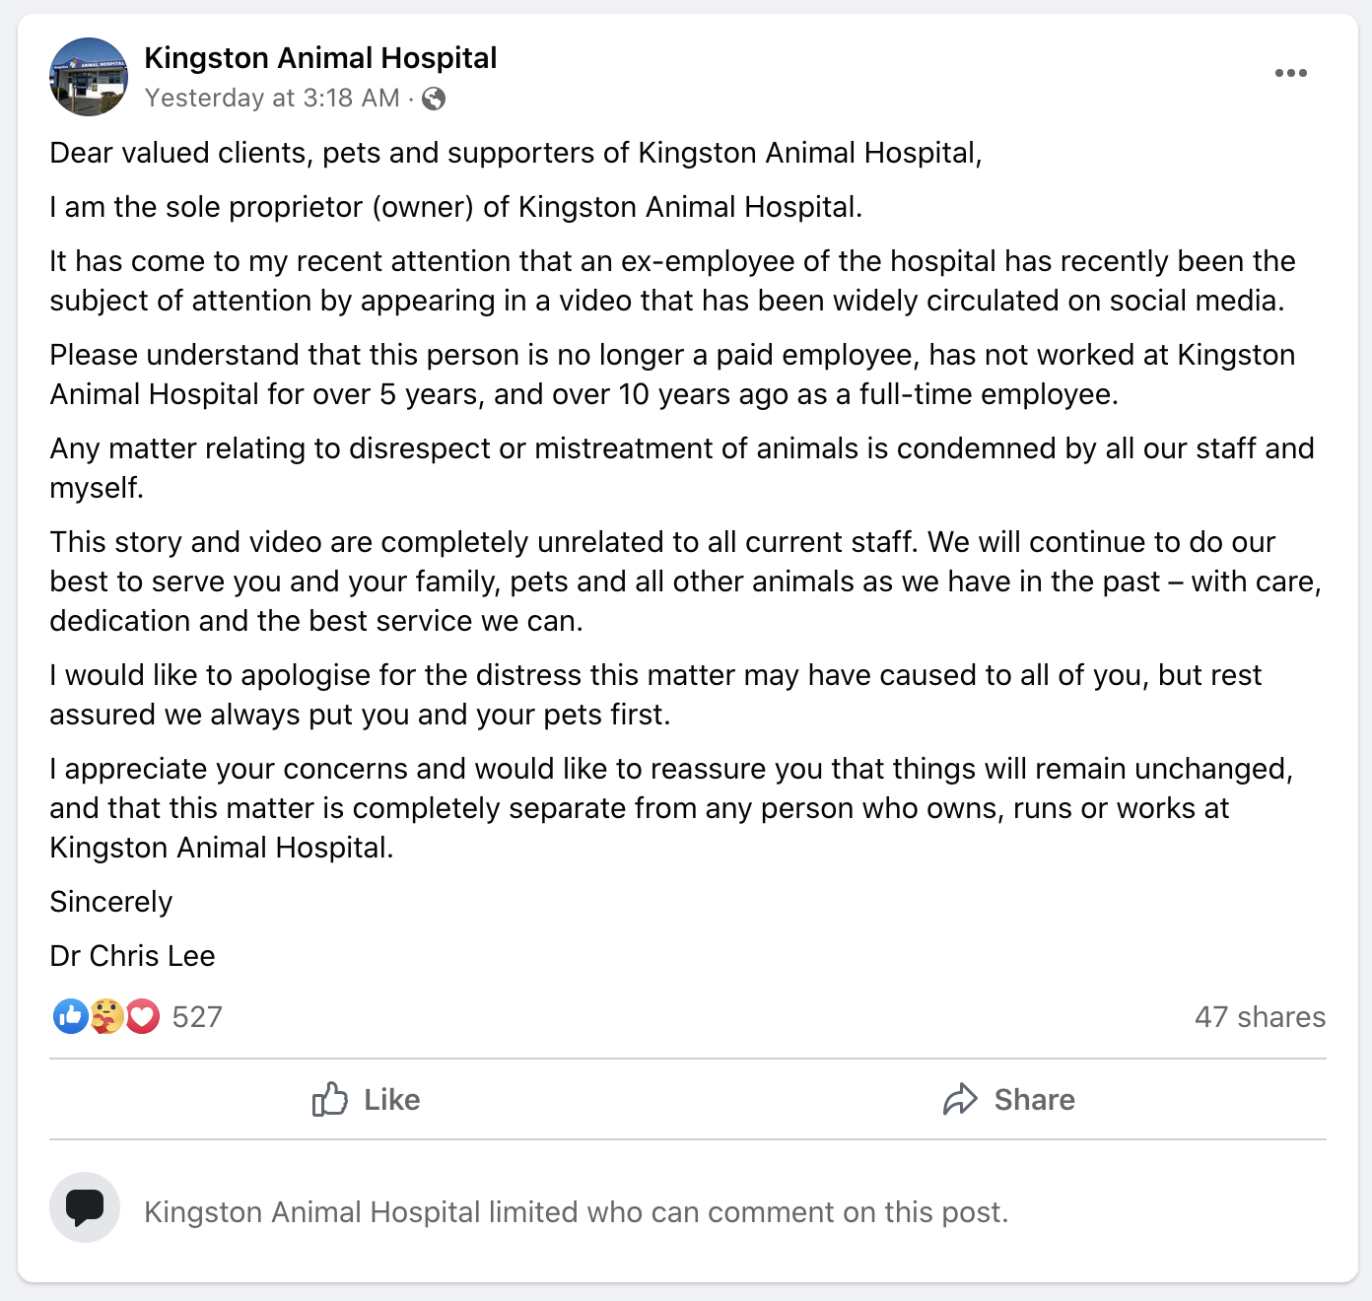Image resolution: width=1372 pixels, height=1301 pixels.
Task: Open the post options three-dot menu
Action: tap(1293, 72)
